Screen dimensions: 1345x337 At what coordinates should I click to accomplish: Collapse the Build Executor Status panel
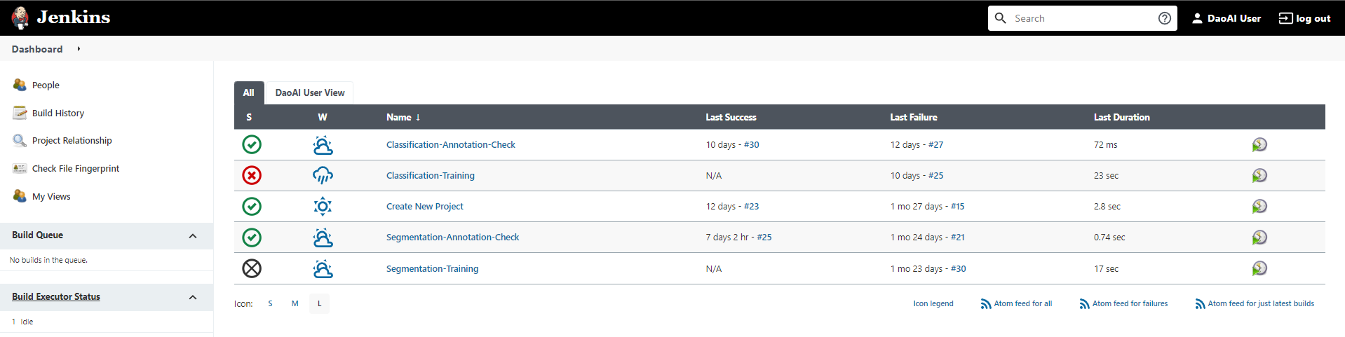click(193, 298)
